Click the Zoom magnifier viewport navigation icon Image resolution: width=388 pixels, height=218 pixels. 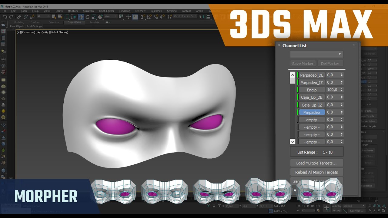tap(370, 206)
